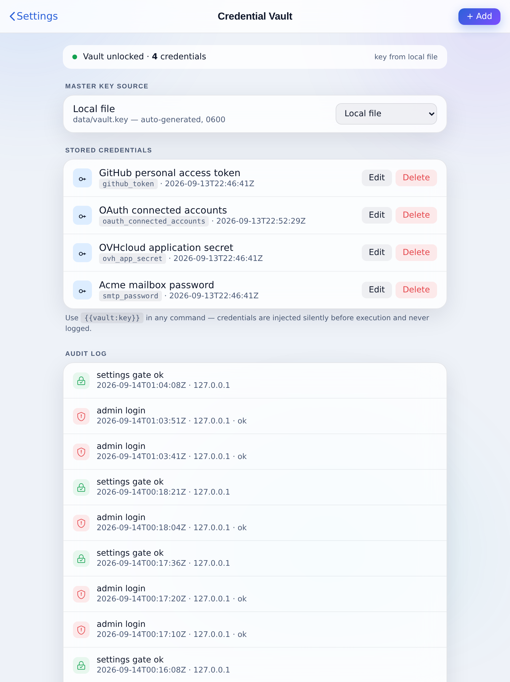Click shield icon of 00:17:20Z admin login
This screenshot has width=510, height=682.
click(81, 594)
